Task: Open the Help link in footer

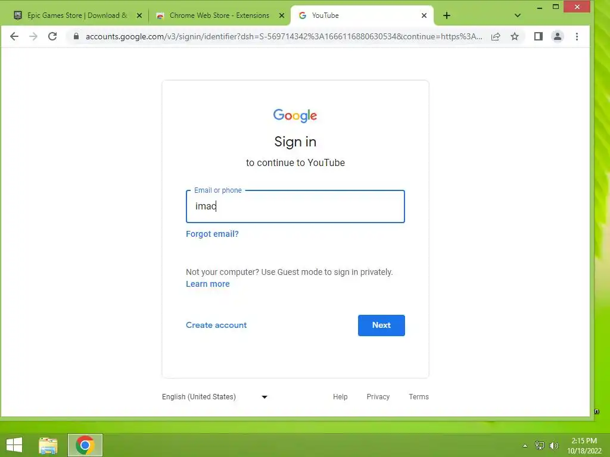Action: (x=340, y=397)
